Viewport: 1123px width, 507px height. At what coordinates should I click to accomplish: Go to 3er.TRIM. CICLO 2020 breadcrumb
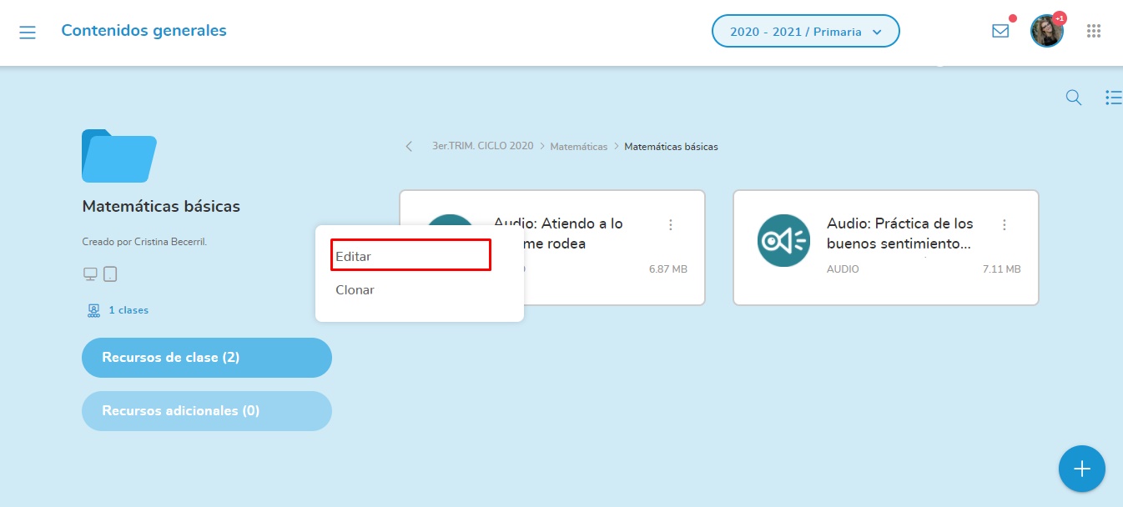482,147
